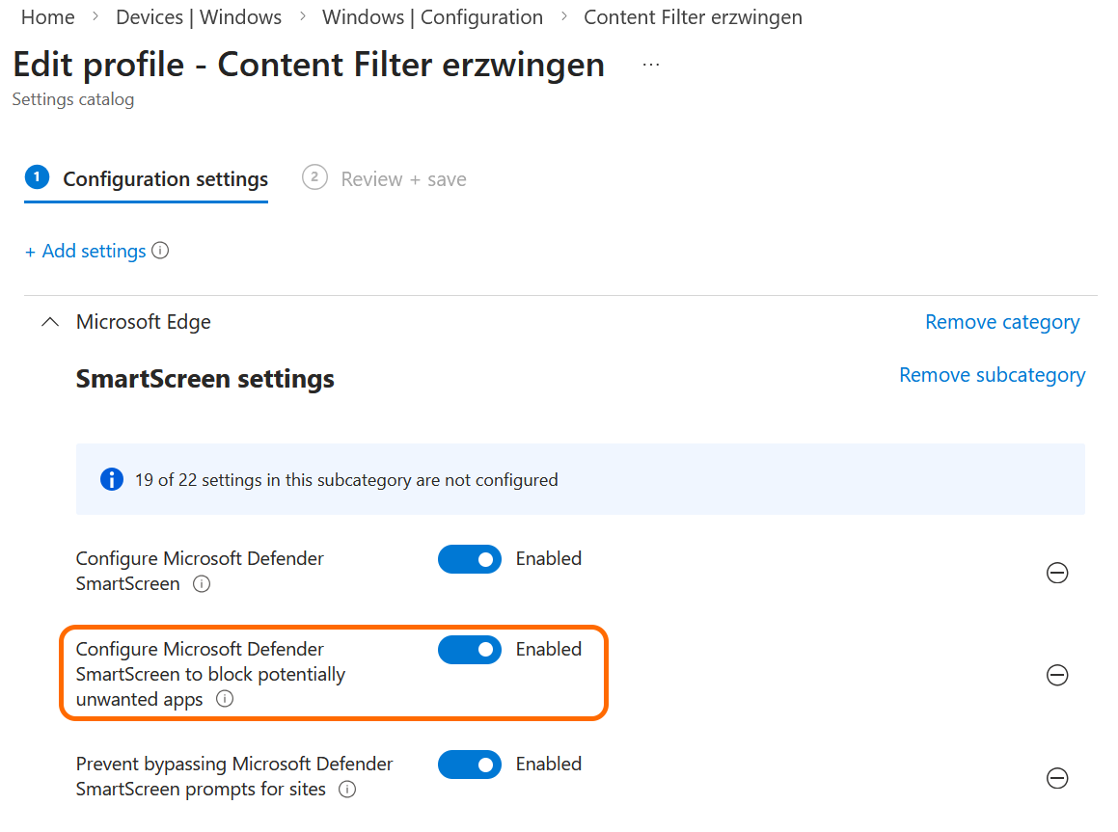Screen dimensions: 1118x832
Task: Select Configuration settings step tab
Action: click(165, 179)
